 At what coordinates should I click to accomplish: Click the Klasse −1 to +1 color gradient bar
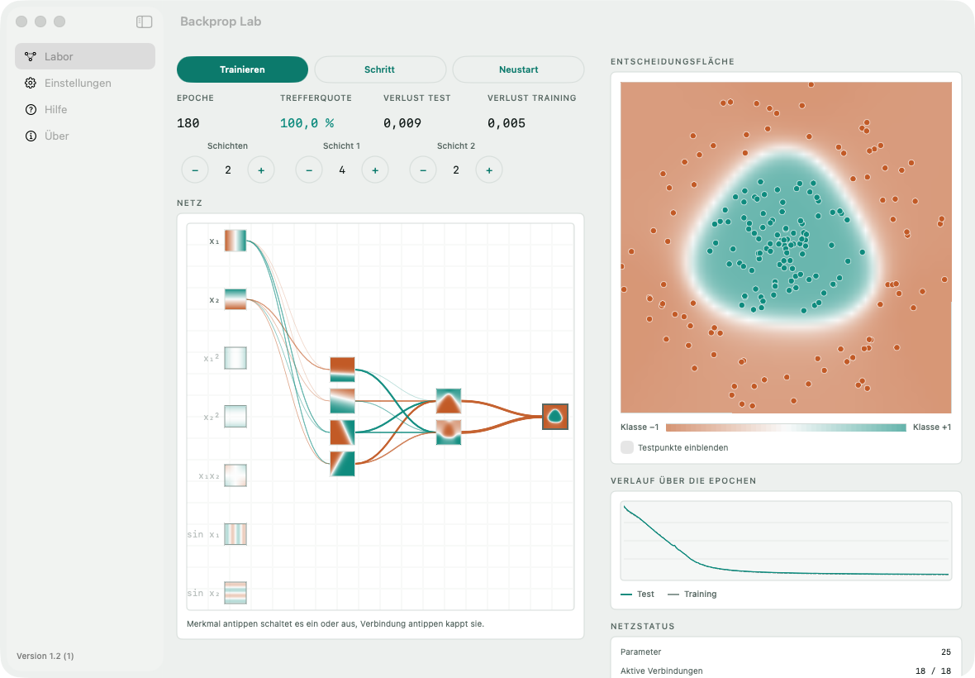point(786,427)
